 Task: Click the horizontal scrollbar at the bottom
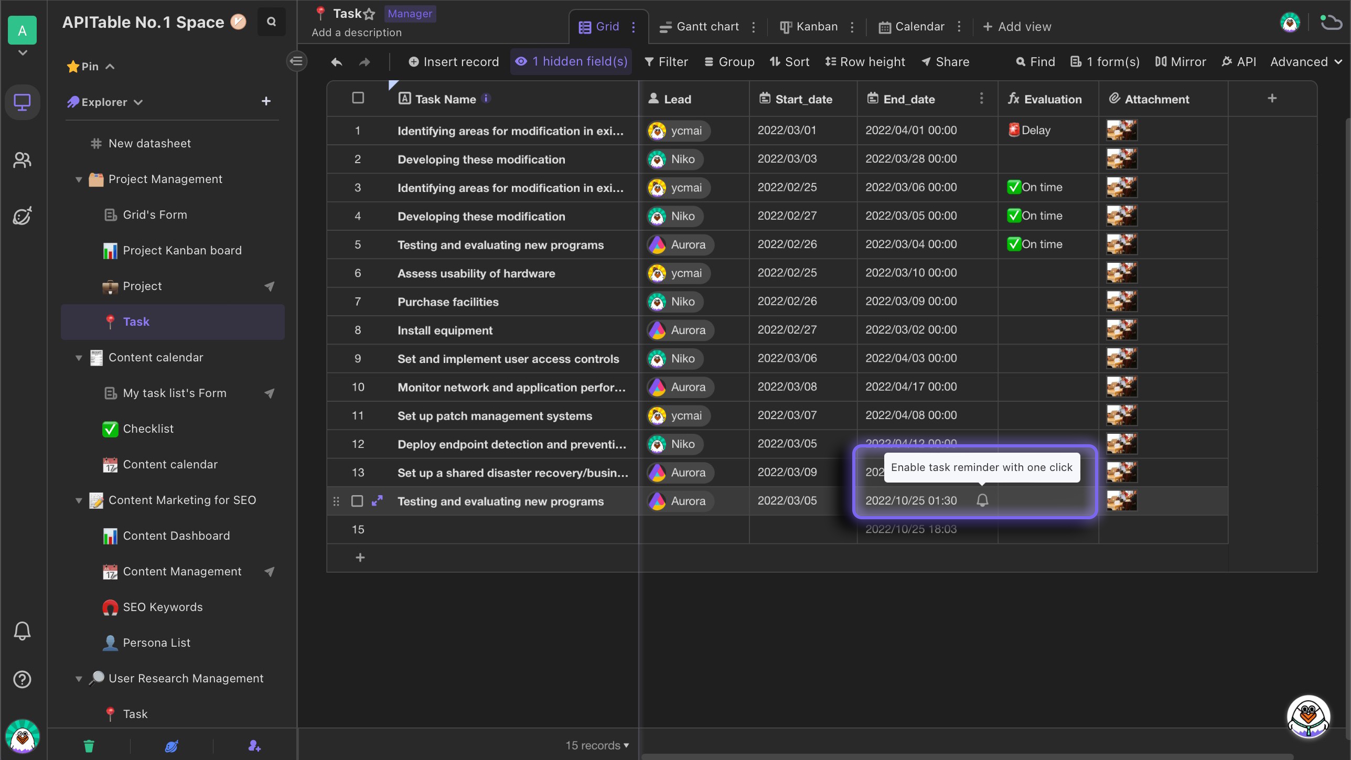968,757
